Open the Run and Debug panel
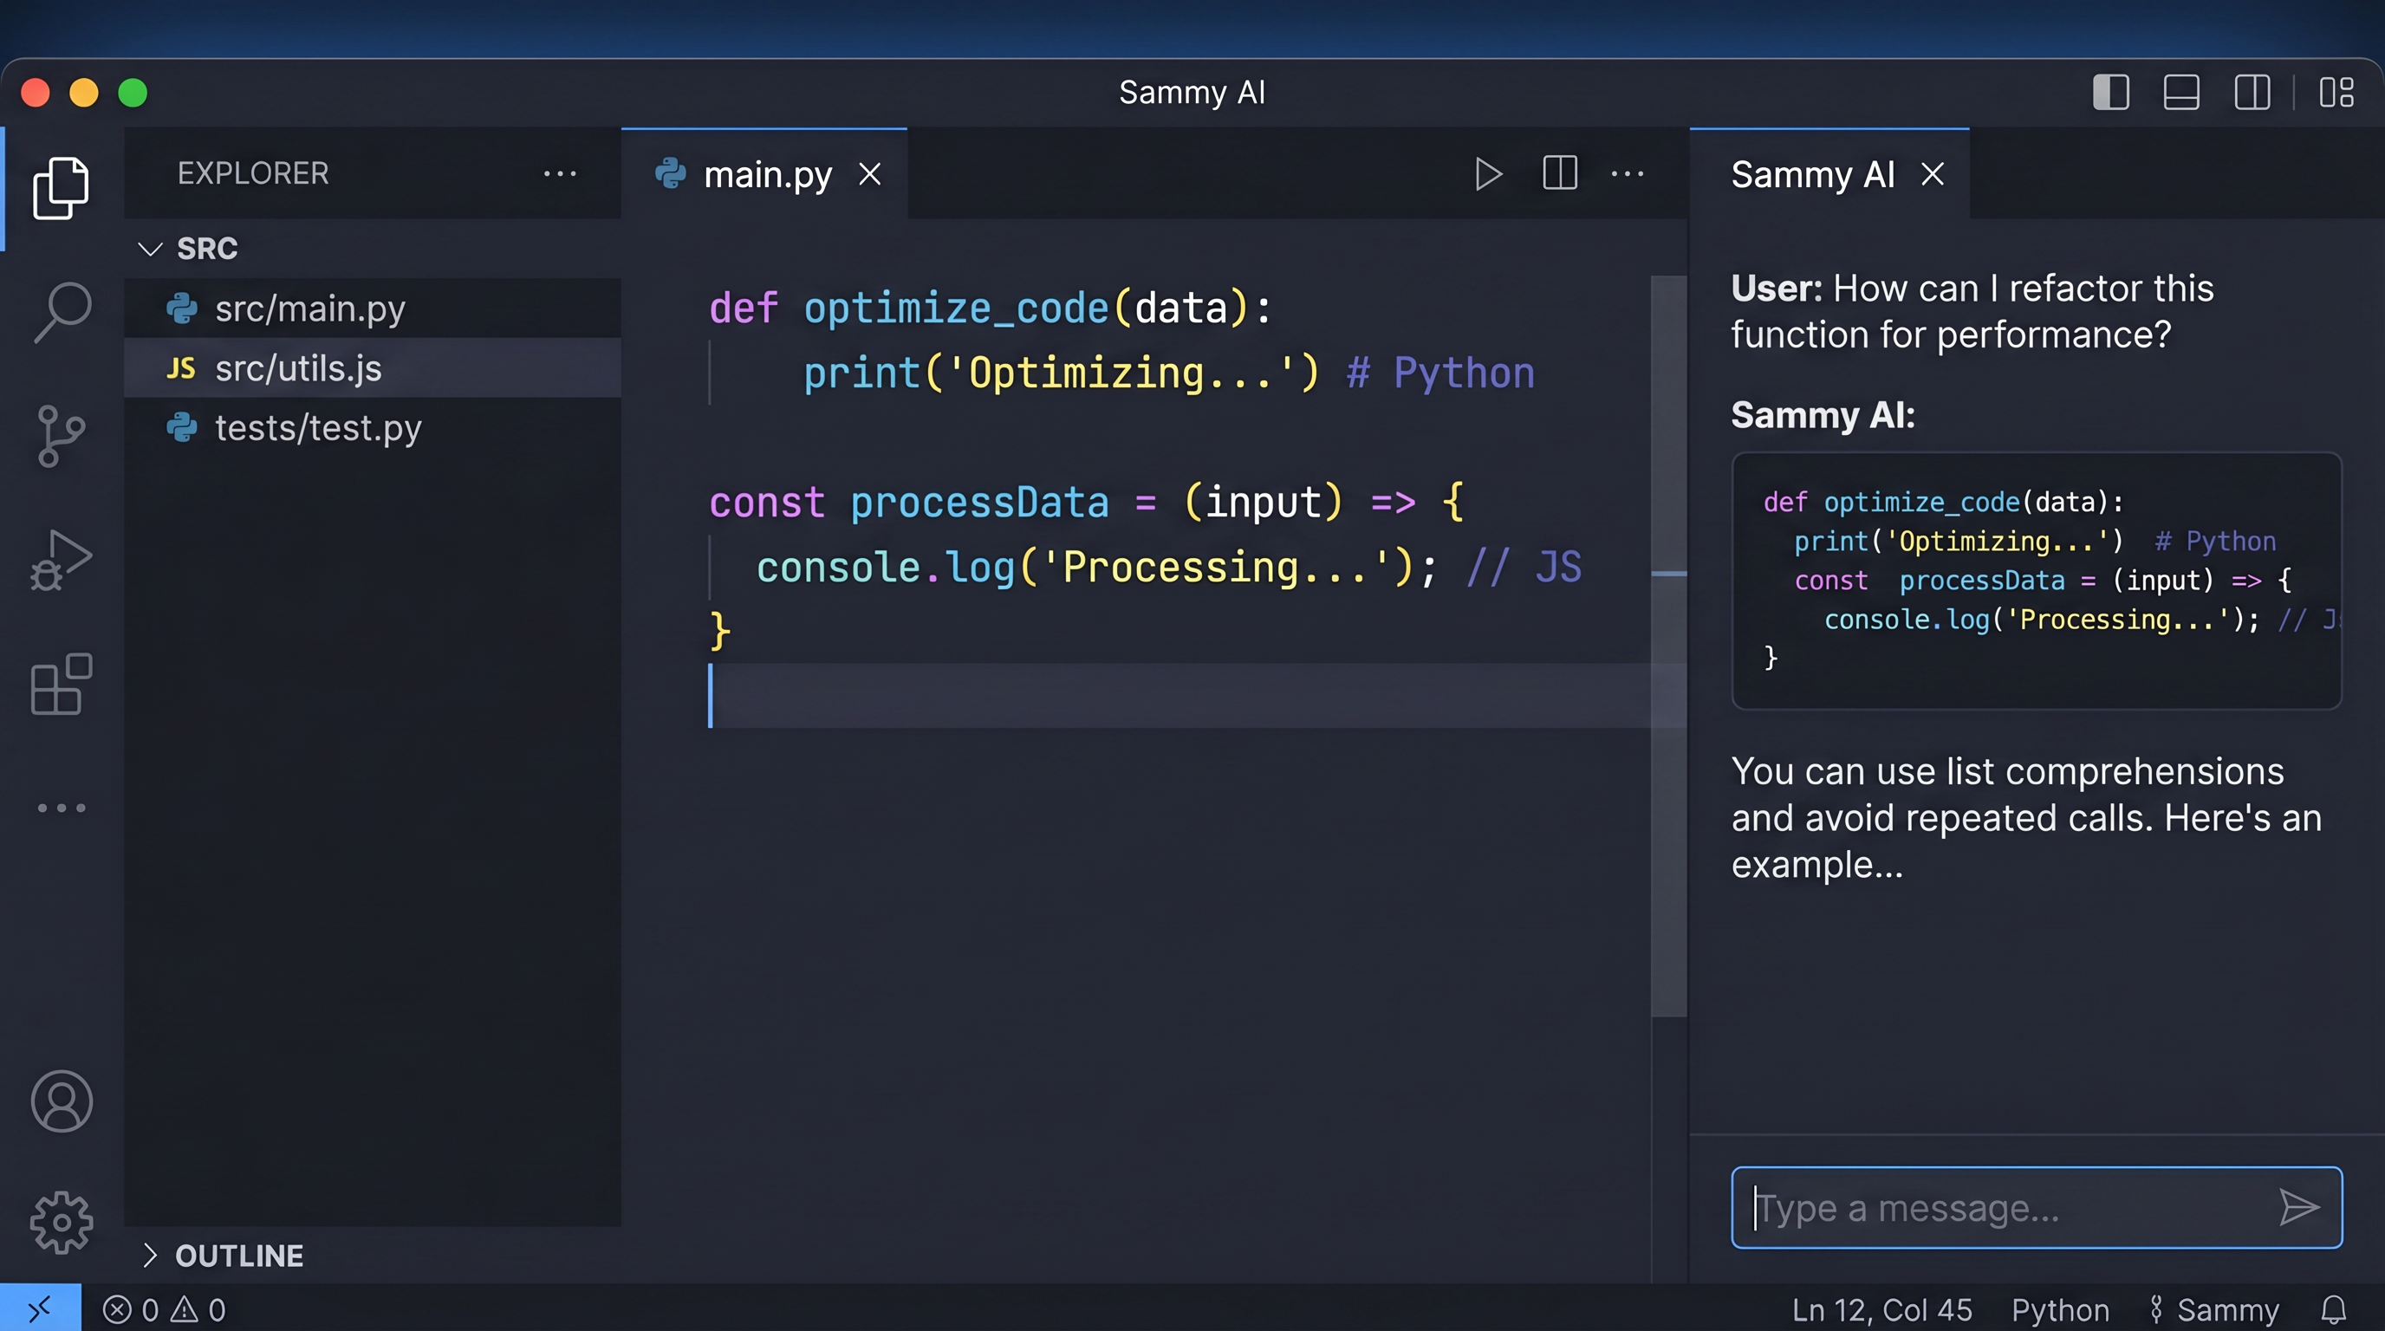2385x1331 pixels. click(x=62, y=558)
